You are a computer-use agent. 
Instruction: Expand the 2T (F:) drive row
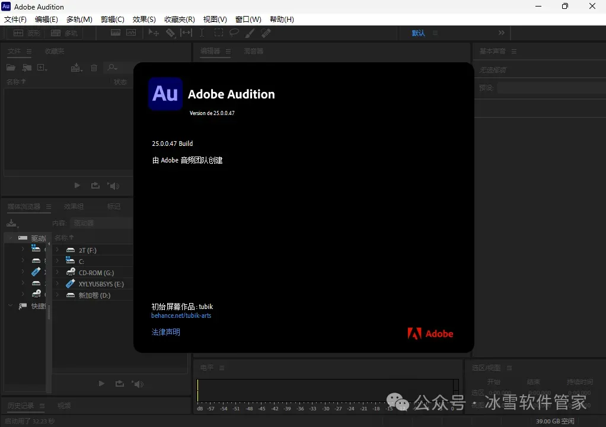click(x=57, y=250)
